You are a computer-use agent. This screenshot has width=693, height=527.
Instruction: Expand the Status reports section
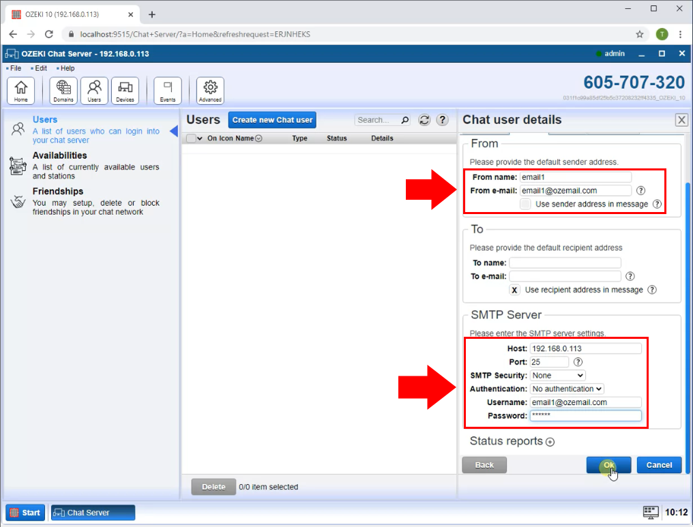pyautogui.click(x=550, y=441)
